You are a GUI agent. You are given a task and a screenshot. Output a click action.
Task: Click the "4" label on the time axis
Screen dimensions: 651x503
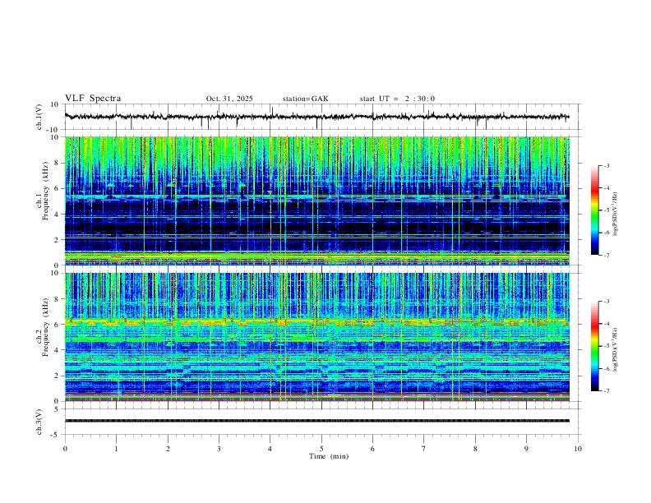270,449
